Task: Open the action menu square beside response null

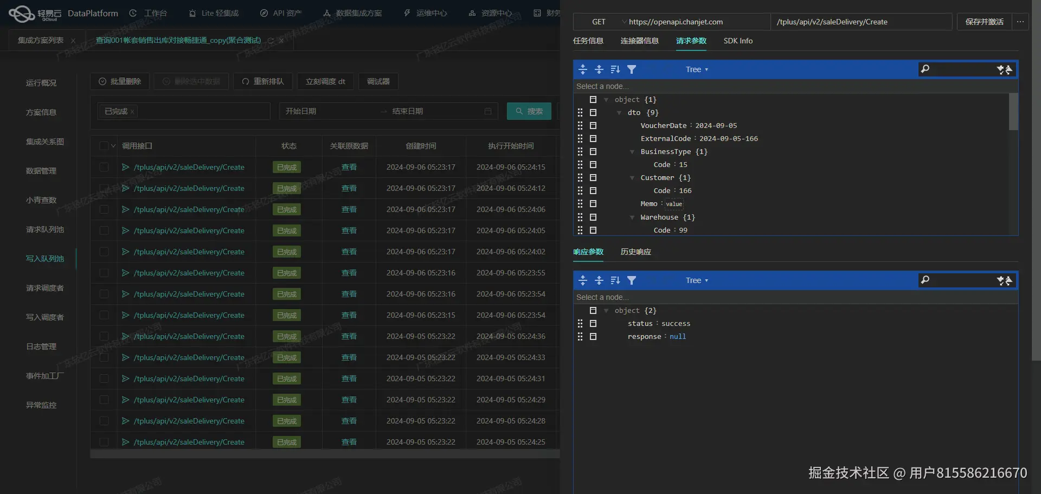Action: point(593,337)
